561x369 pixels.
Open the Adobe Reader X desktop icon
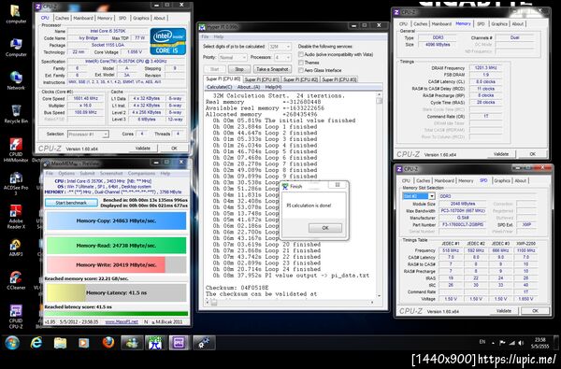(16, 217)
